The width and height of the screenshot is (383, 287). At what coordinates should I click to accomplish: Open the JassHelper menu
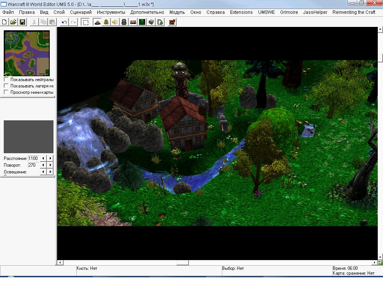315,12
